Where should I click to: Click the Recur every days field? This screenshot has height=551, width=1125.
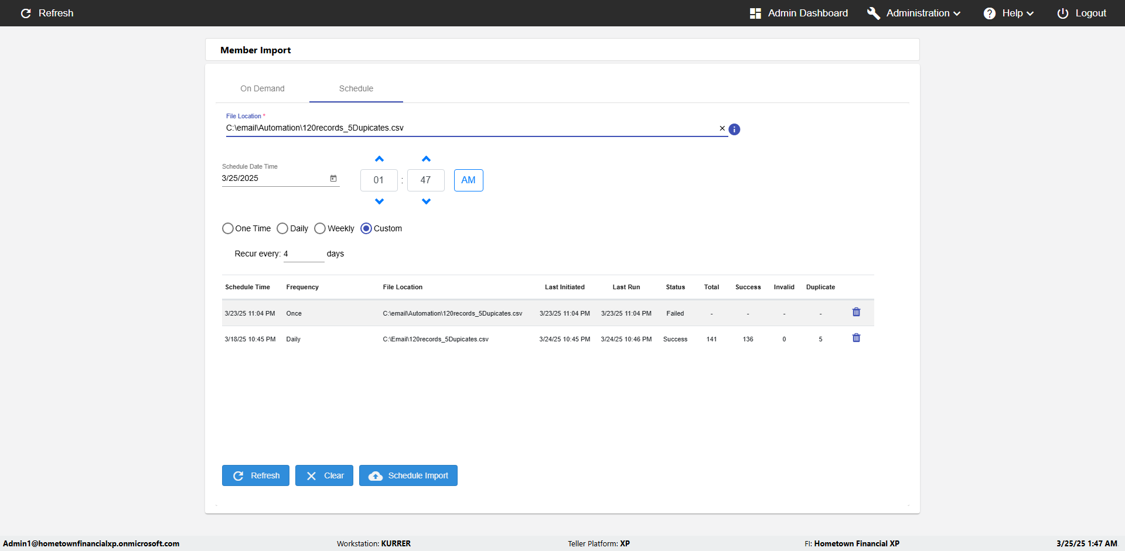coord(303,254)
